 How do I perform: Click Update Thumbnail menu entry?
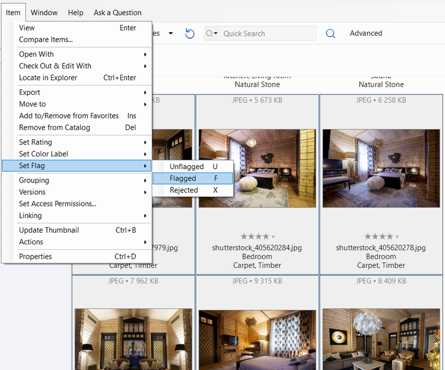point(49,230)
